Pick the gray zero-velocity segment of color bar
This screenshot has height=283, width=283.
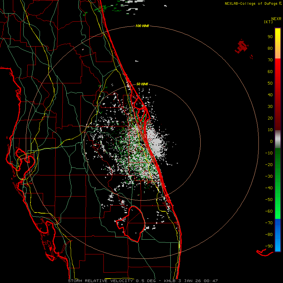278,139
